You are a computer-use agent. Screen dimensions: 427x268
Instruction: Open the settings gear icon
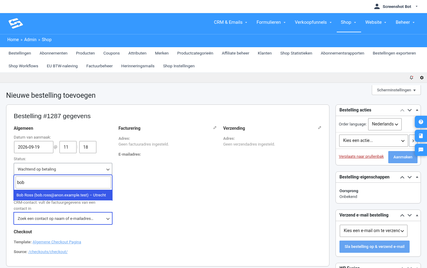[422, 78]
